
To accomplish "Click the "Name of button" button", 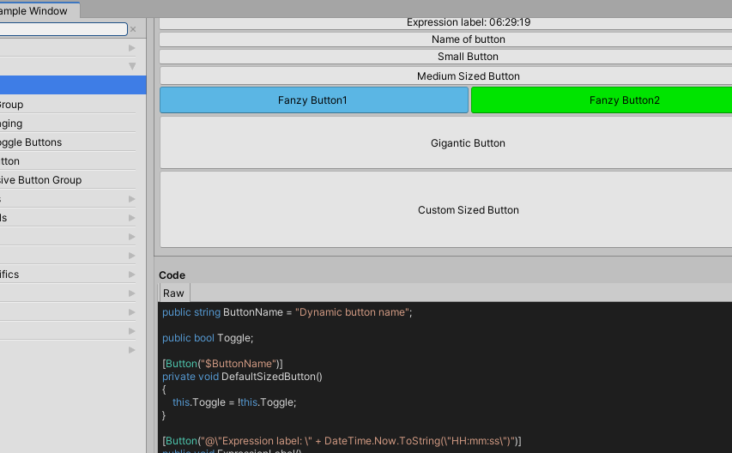I will tap(468, 39).
